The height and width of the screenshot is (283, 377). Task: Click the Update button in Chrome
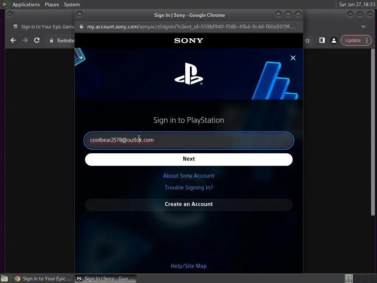[353, 40]
